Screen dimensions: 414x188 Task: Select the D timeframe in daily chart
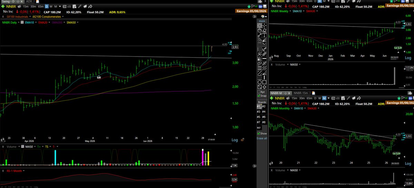[47, 7]
